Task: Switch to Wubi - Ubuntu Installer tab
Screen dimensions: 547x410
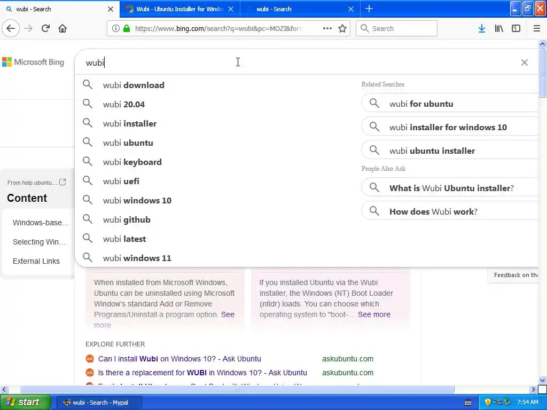Action: click(x=179, y=9)
